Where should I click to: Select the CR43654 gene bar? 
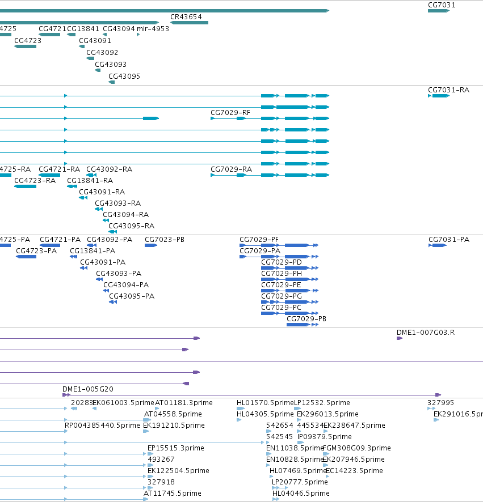[189, 23]
